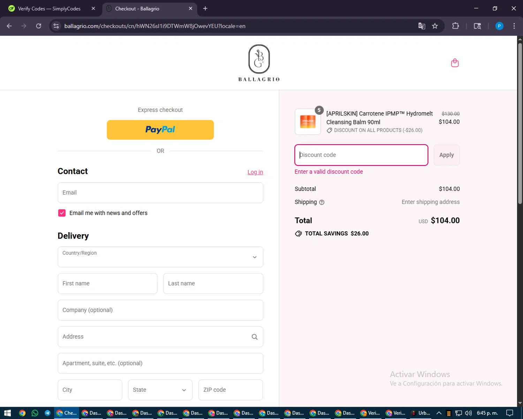
Task: Reload the checkout page
Action: [x=39, y=26]
